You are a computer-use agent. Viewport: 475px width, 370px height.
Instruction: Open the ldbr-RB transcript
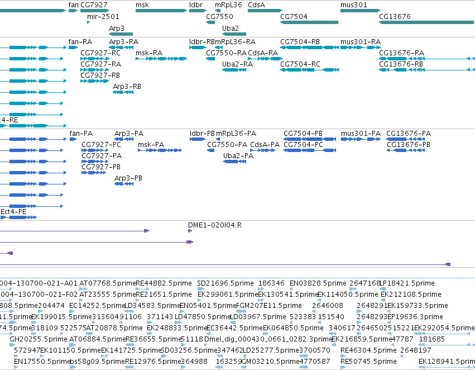pyautogui.click(x=198, y=48)
